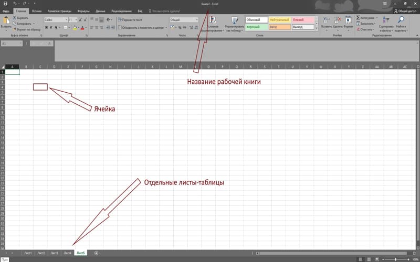Image resolution: width=420 pixels, height=262 pixels.
Task: Switch to the Рецензирование tab
Action: point(121,11)
